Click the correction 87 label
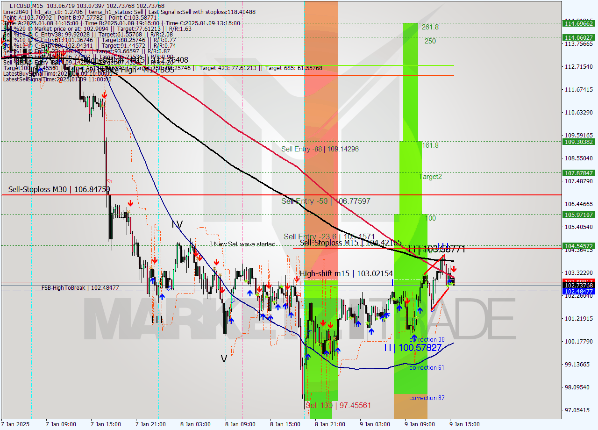The height and width of the screenshot is (430, 598). coord(427,398)
